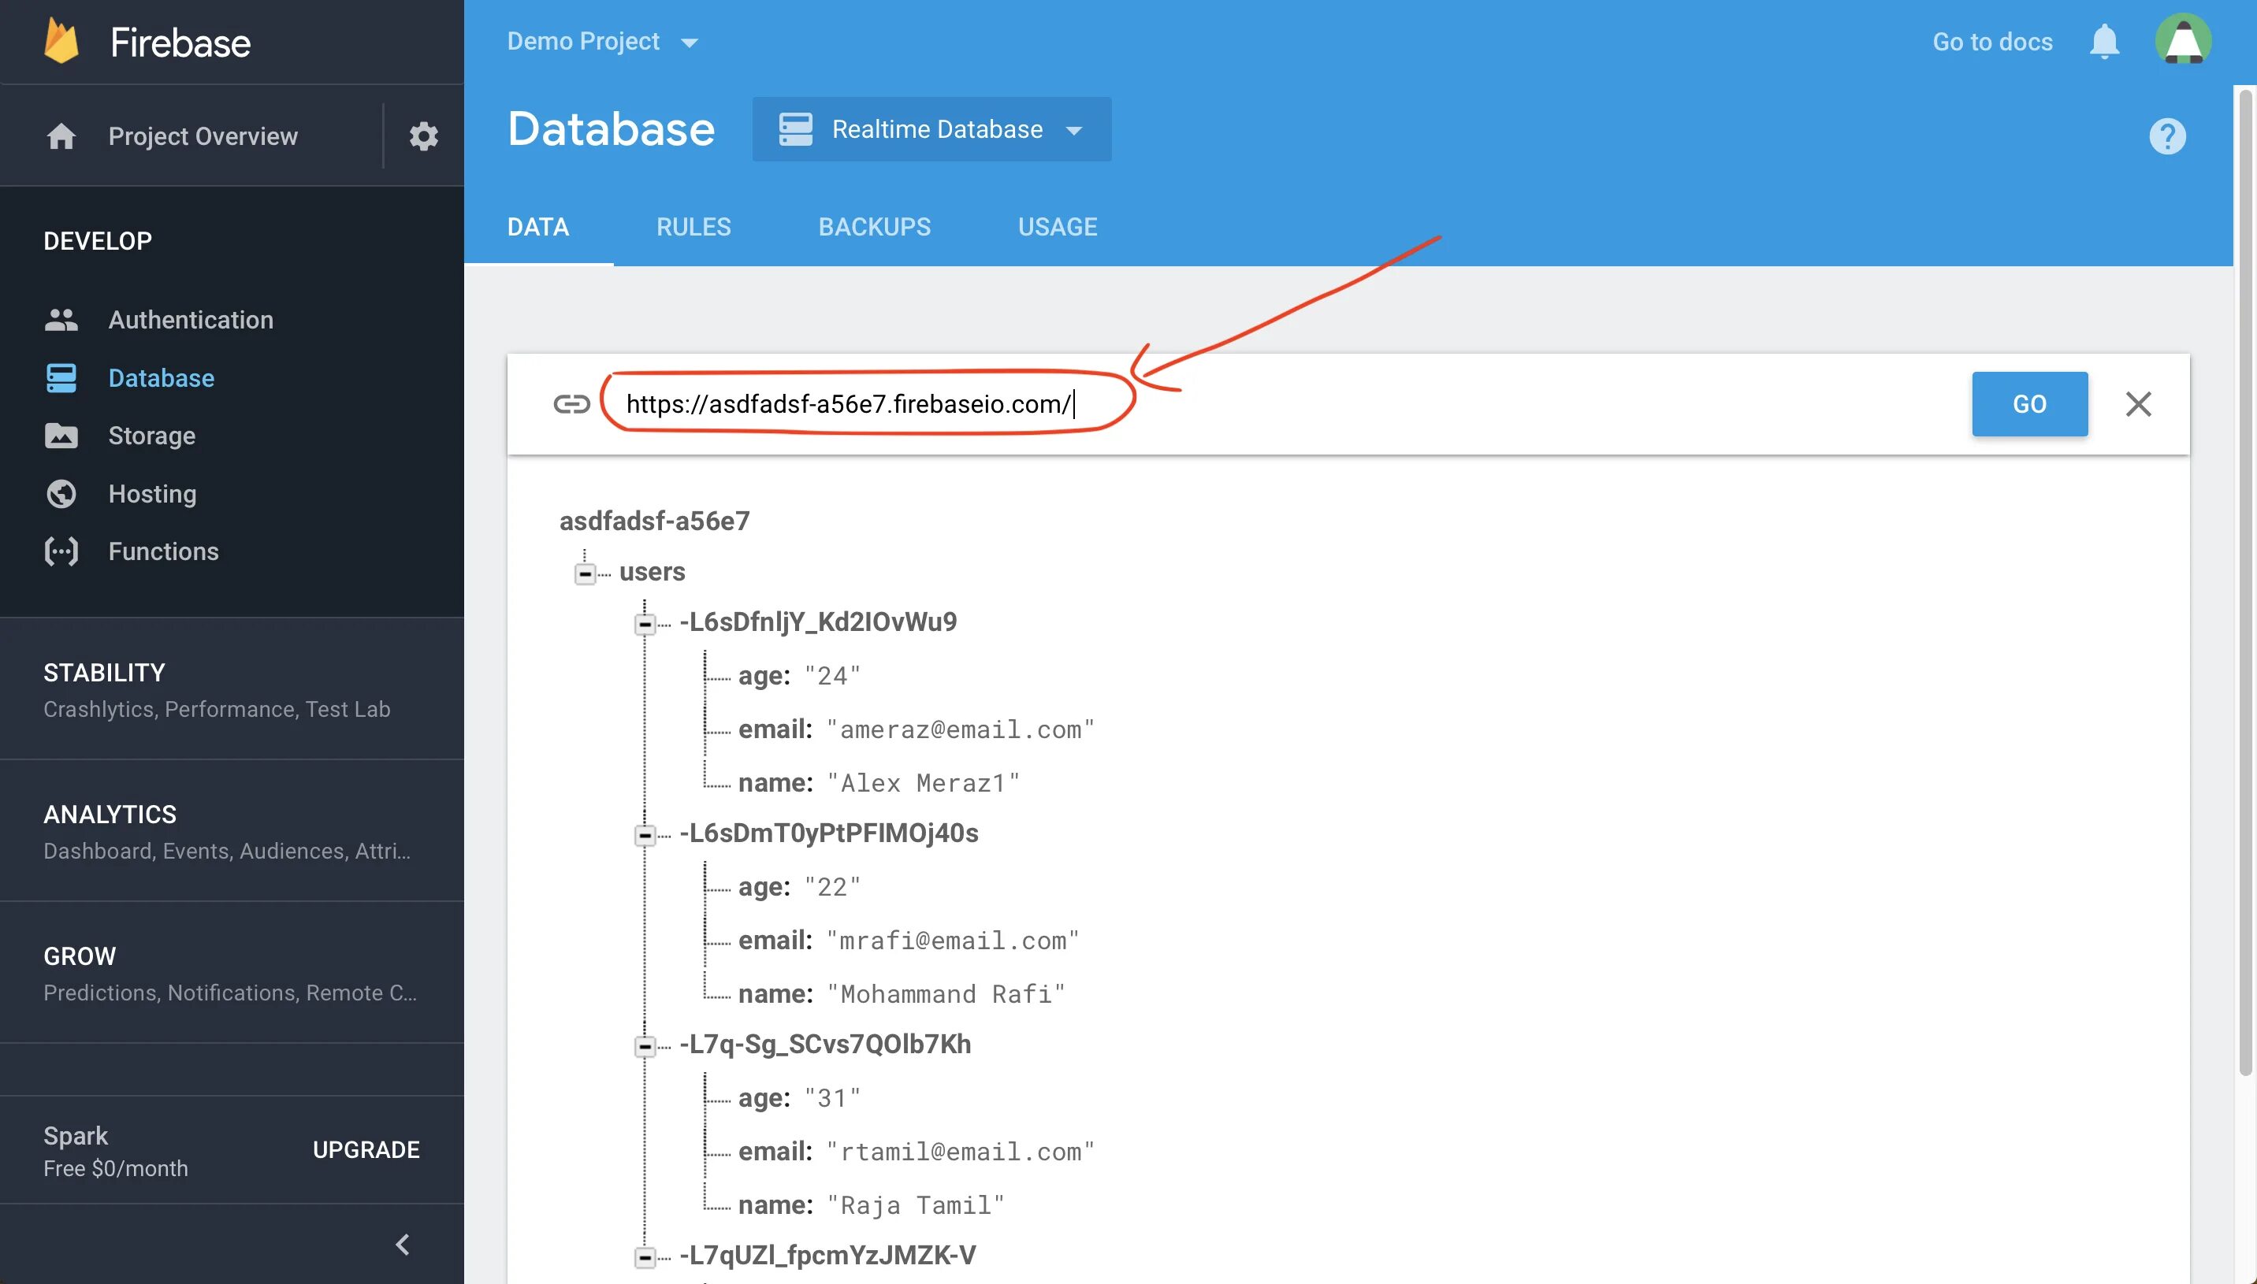Viewport: 2257px width, 1284px height.
Task: Open Functions in the sidebar
Action: point(163,551)
